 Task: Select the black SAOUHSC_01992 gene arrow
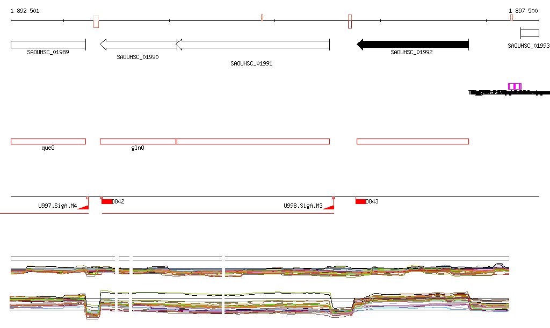(x=412, y=45)
